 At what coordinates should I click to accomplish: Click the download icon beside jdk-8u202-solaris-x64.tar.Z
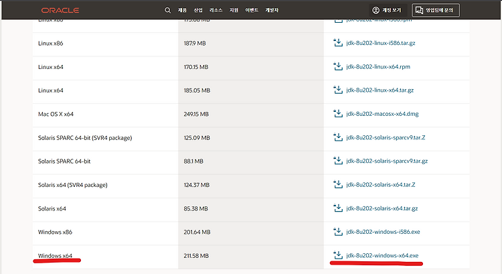[x=338, y=184]
